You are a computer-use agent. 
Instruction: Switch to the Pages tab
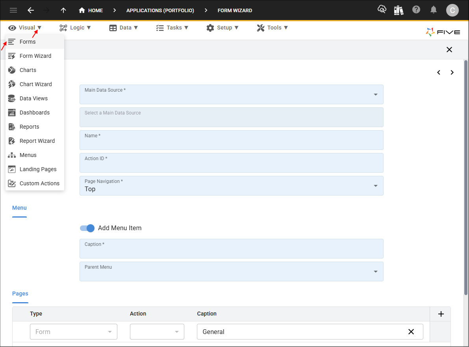(x=20, y=294)
